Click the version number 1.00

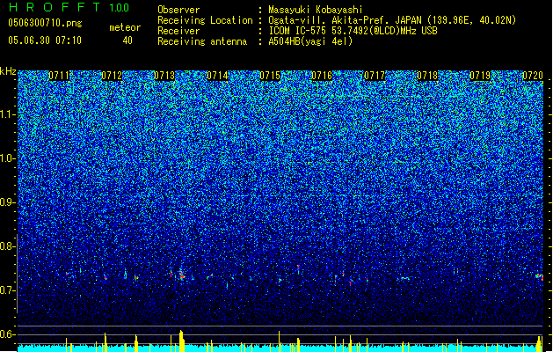pos(120,8)
